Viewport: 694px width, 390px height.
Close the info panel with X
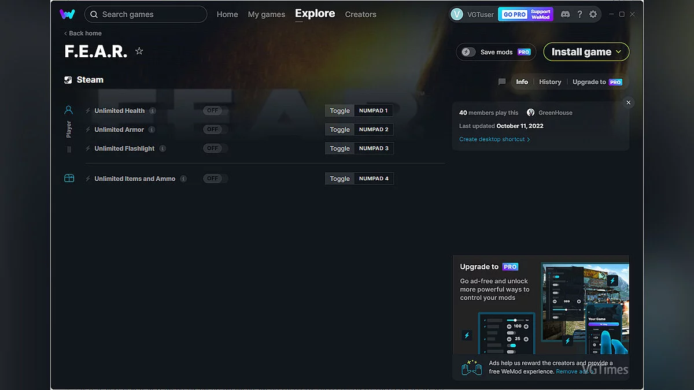(629, 102)
